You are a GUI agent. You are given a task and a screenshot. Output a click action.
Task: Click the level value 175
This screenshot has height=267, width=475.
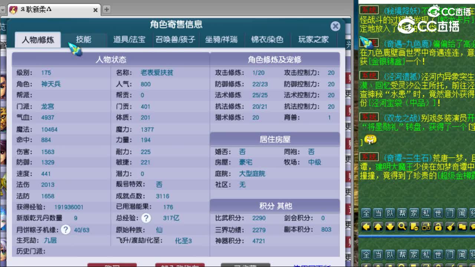(x=46, y=73)
